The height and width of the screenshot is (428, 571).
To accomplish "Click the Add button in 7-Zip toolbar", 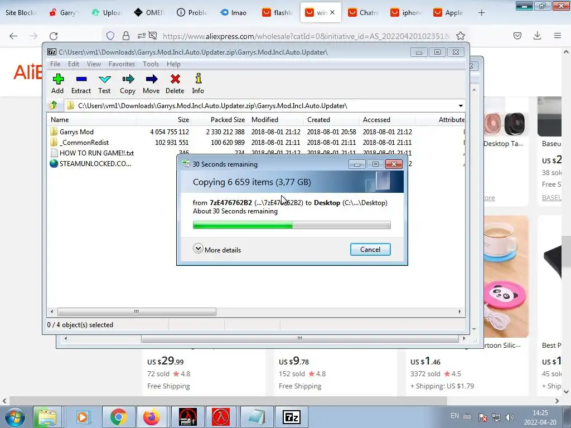I will click(x=57, y=84).
